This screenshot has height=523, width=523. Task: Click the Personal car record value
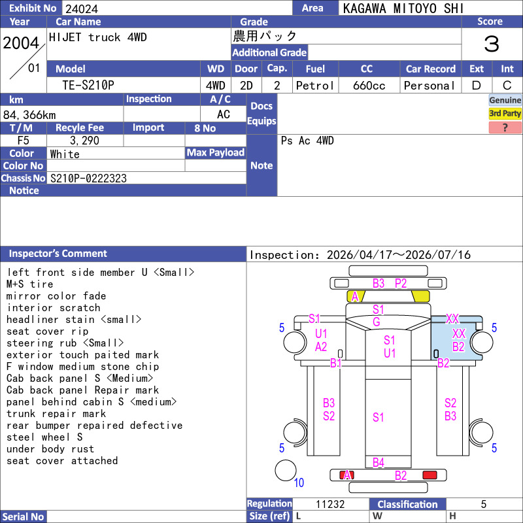point(430,86)
